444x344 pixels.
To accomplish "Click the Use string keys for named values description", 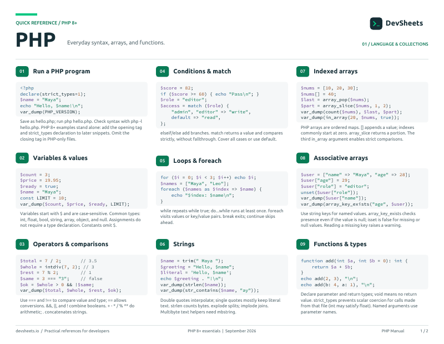I will tap(360, 220).
